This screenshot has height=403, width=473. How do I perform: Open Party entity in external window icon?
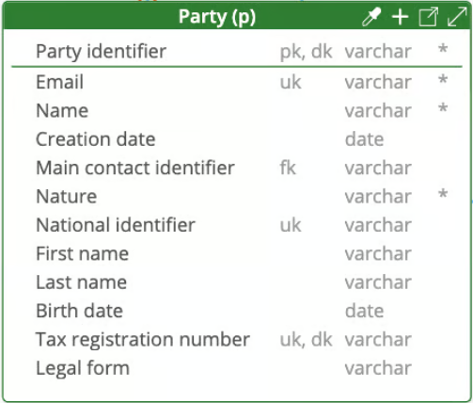coord(428,17)
